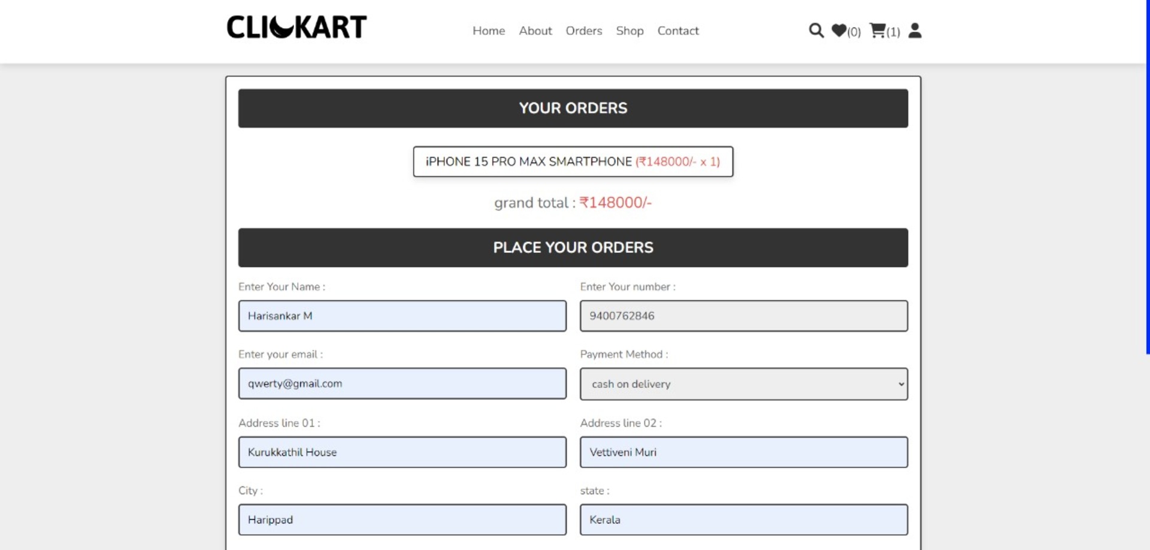The image size is (1150, 550).
Task: Open the Shop page
Action: (630, 31)
